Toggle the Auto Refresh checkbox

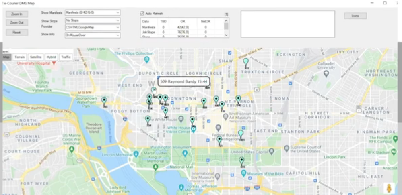[142, 13]
